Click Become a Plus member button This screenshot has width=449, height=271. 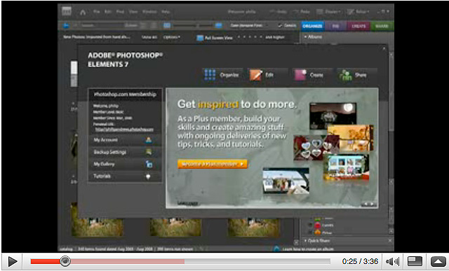pos(212,164)
